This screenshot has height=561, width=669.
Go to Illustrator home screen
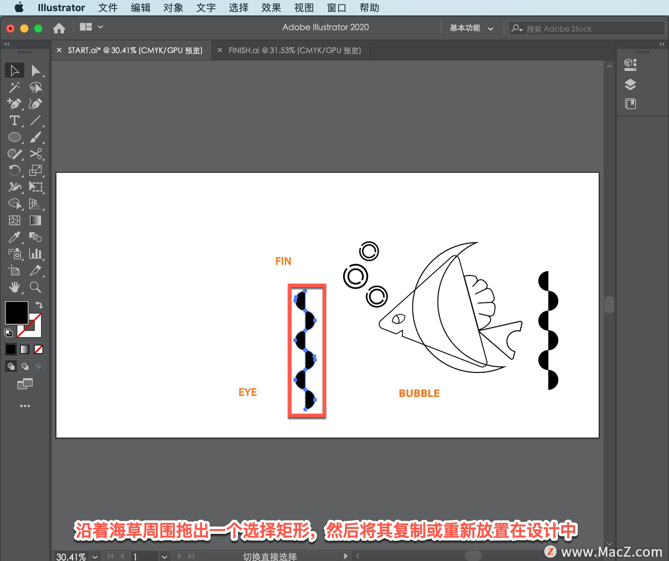59,28
